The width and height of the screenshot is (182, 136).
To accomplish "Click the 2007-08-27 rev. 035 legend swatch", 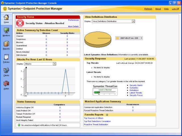I will pos(117,38).
